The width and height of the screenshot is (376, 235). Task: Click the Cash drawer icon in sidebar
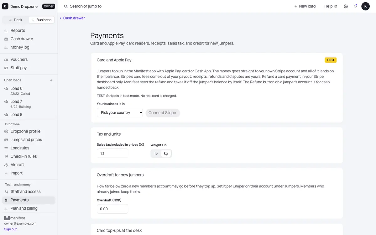(x=6, y=39)
